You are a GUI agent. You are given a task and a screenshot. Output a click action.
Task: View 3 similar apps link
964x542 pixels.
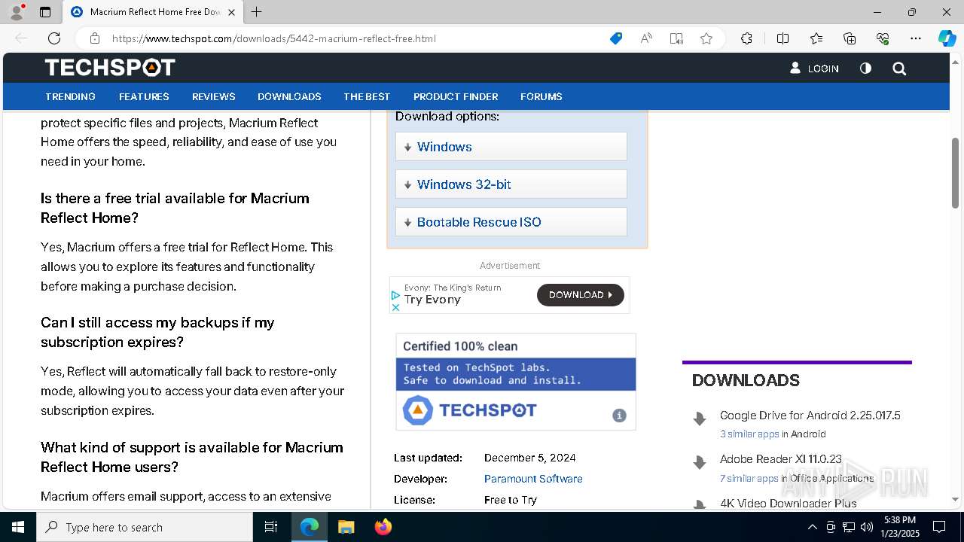point(749,434)
